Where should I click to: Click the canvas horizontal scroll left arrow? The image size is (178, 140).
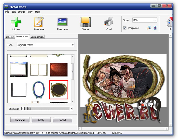tap(80, 129)
